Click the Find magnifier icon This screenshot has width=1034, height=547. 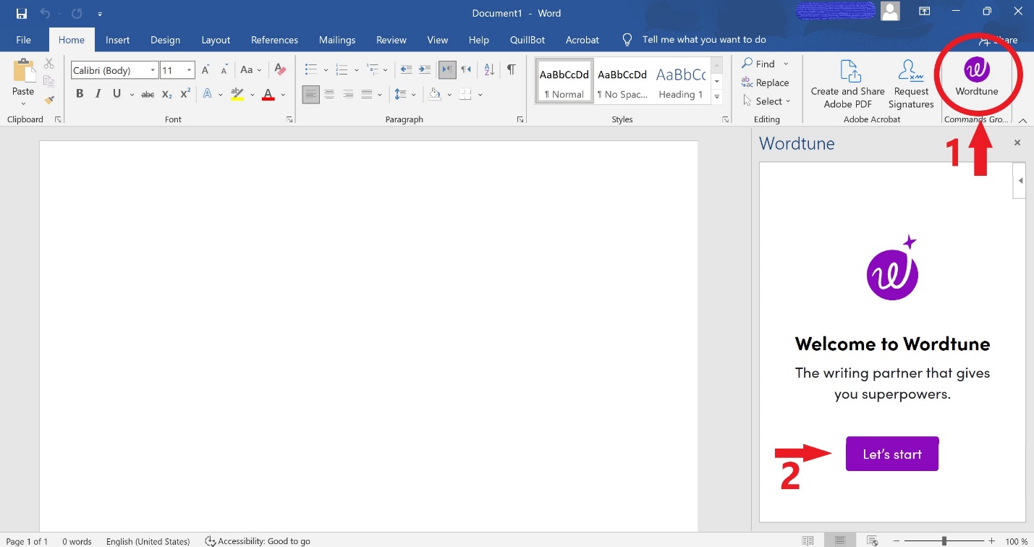[x=747, y=64]
